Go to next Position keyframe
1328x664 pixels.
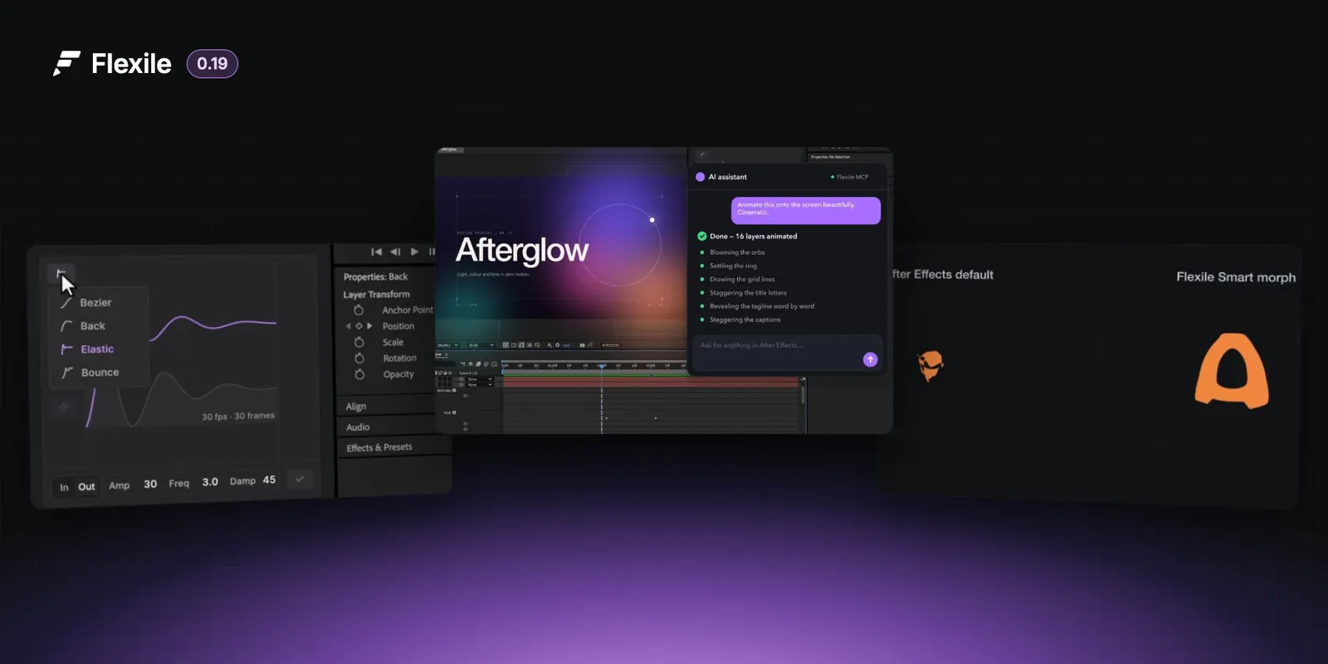click(x=369, y=326)
